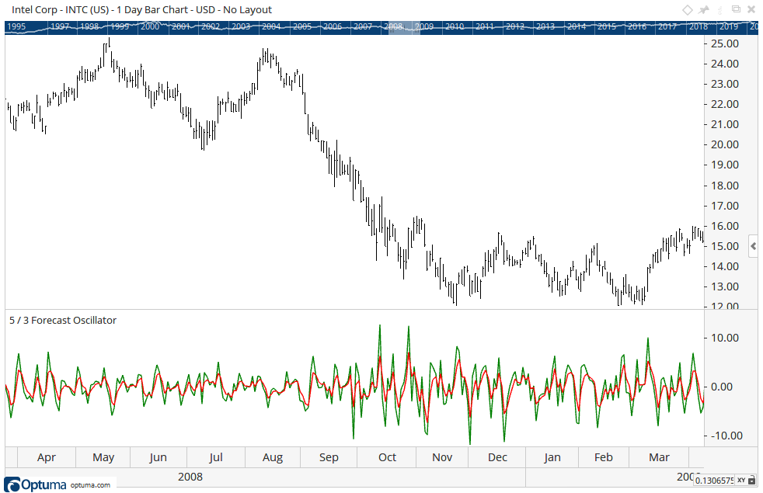Click the 0.1306575 scale value field
Screen dimensions: 763x493
(714, 480)
